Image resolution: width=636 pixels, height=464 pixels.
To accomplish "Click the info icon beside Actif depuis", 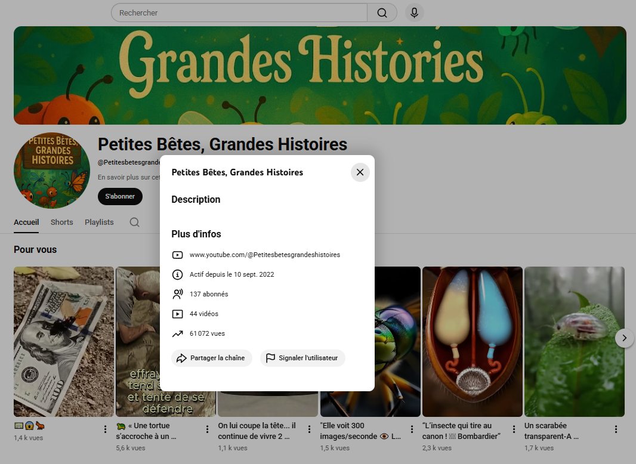I will point(177,274).
